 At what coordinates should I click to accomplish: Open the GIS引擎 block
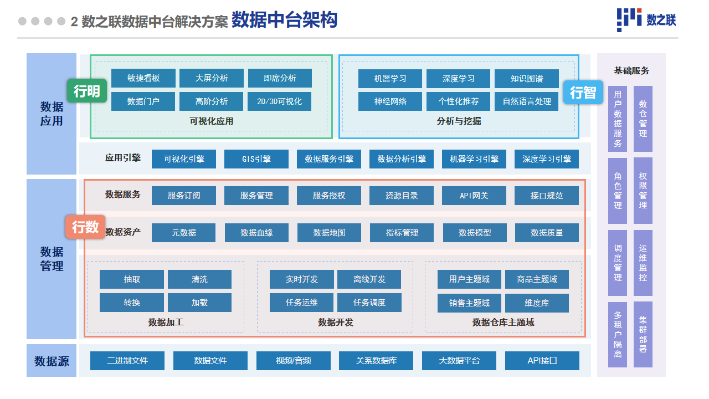point(256,159)
